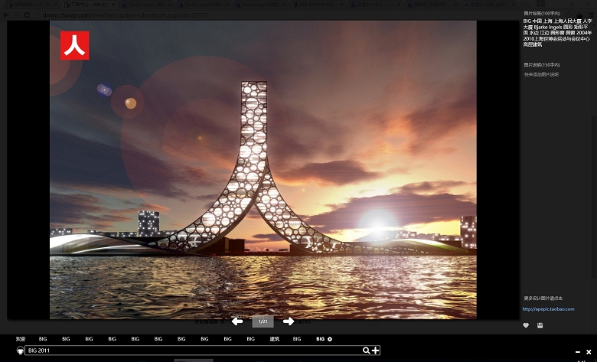Click the plus icon beside the search bar
The image size is (597, 362).
pyautogui.click(x=376, y=351)
